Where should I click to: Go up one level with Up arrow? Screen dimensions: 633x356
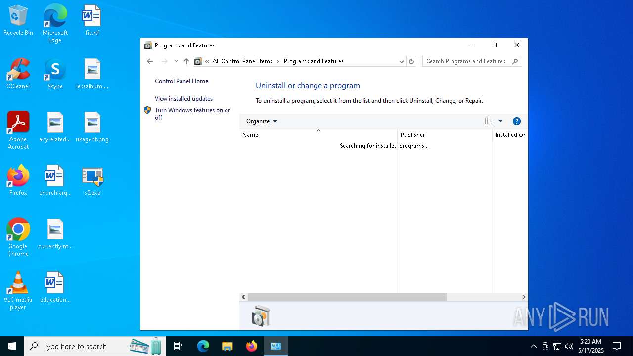coord(186,61)
